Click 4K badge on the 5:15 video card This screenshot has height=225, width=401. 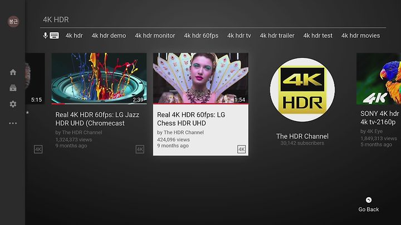38,149
